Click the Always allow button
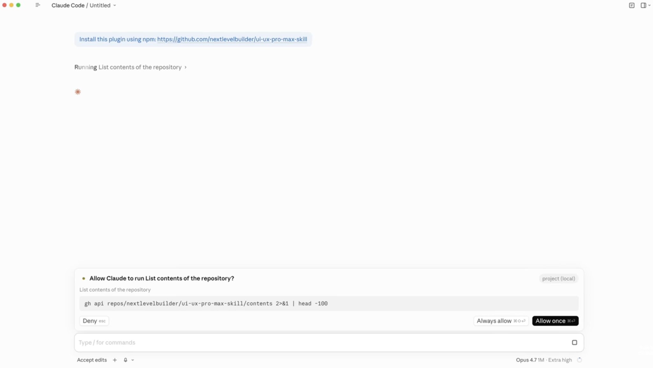The image size is (653, 368). (x=501, y=321)
